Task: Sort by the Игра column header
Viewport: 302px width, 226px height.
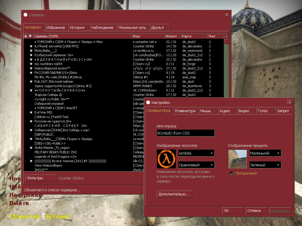Action: (148, 36)
